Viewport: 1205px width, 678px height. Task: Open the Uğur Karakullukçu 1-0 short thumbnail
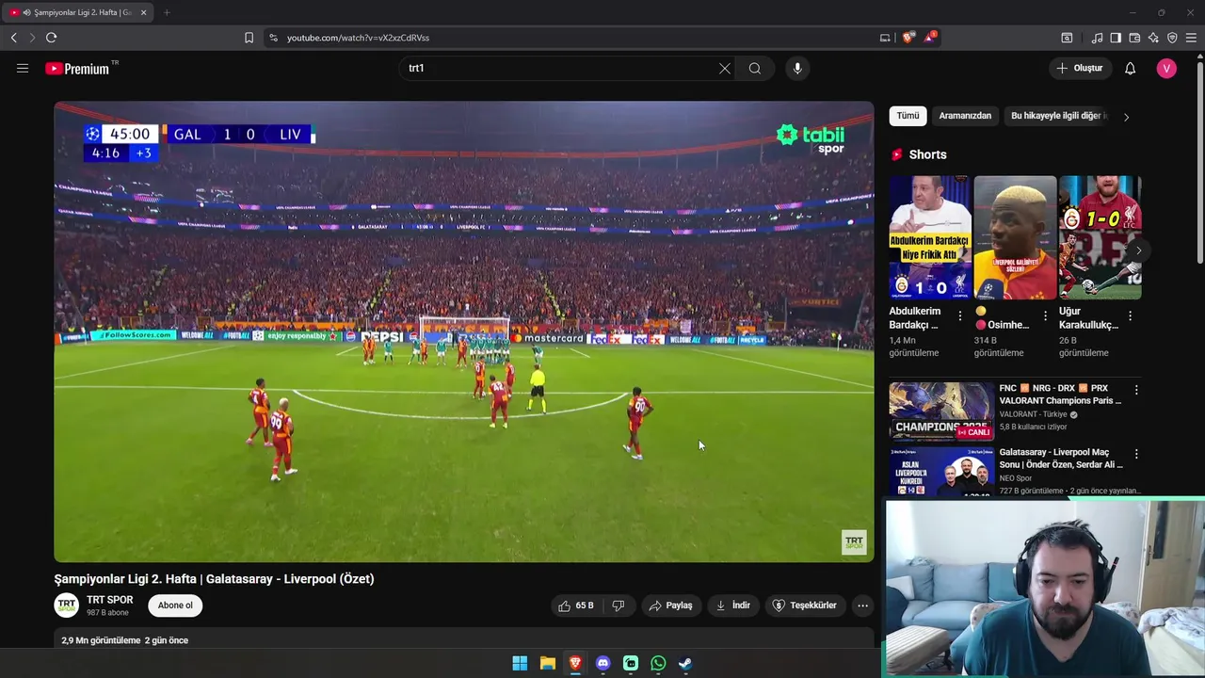pyautogui.click(x=1100, y=237)
